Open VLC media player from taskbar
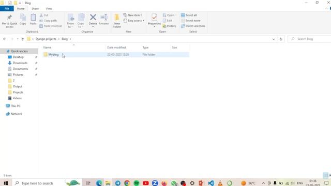 click(220, 183)
